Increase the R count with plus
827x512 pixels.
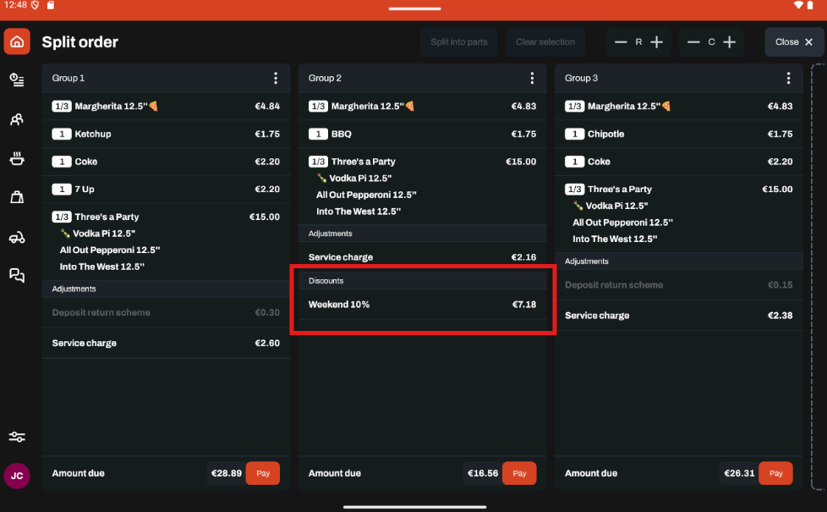tap(657, 42)
